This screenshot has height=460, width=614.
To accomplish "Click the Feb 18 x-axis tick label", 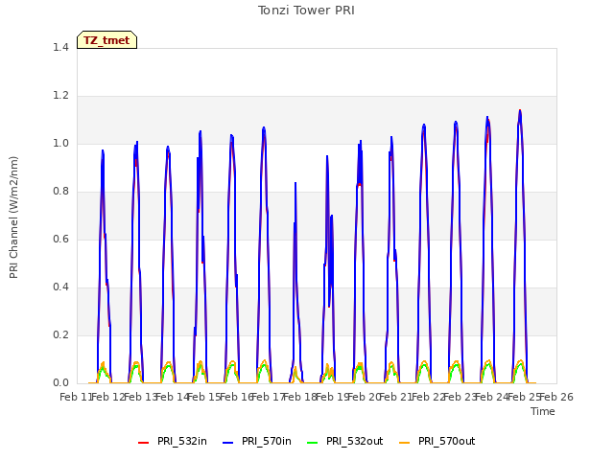I will click(x=300, y=397).
